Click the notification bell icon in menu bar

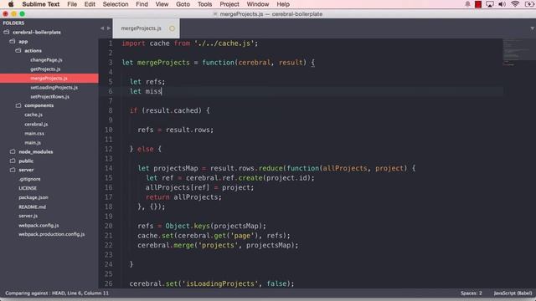(x=467, y=4)
